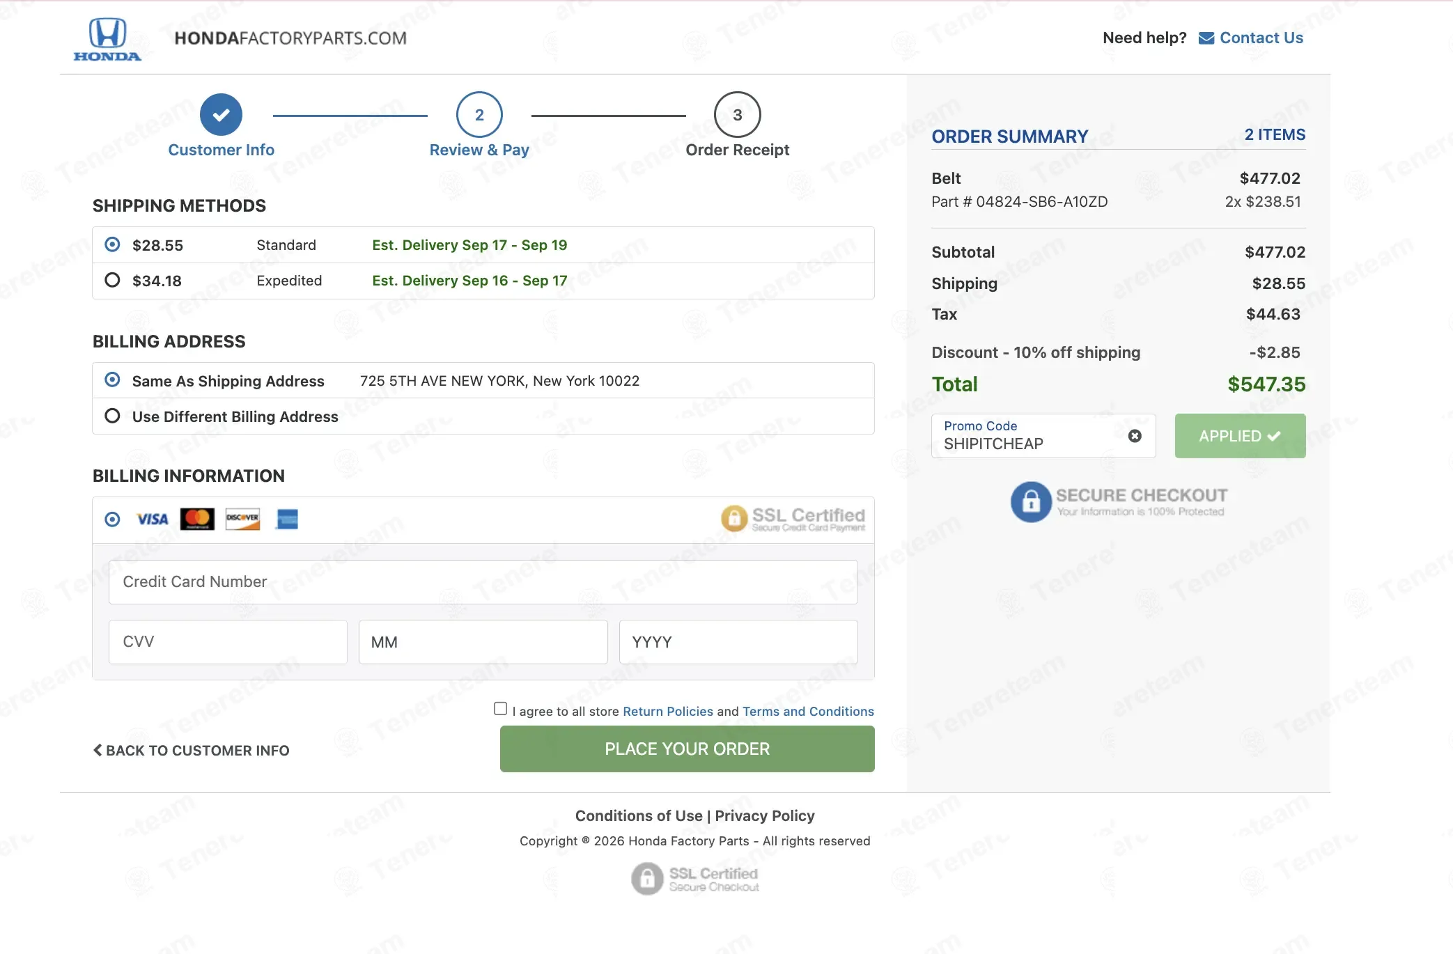Clear the SHIPITCHEAP promo code with X icon

[x=1135, y=436]
